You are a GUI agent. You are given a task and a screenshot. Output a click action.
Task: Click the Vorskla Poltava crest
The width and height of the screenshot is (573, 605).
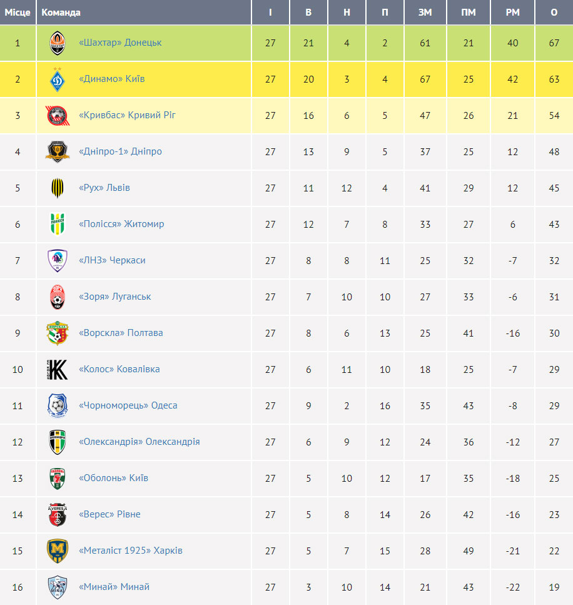point(58,333)
